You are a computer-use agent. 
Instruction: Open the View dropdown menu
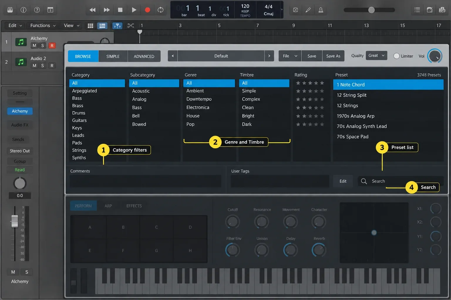72,25
